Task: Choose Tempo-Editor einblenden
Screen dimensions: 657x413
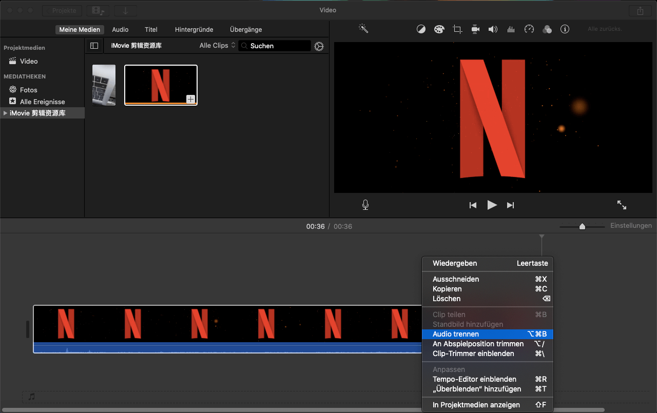Action: 488,379
